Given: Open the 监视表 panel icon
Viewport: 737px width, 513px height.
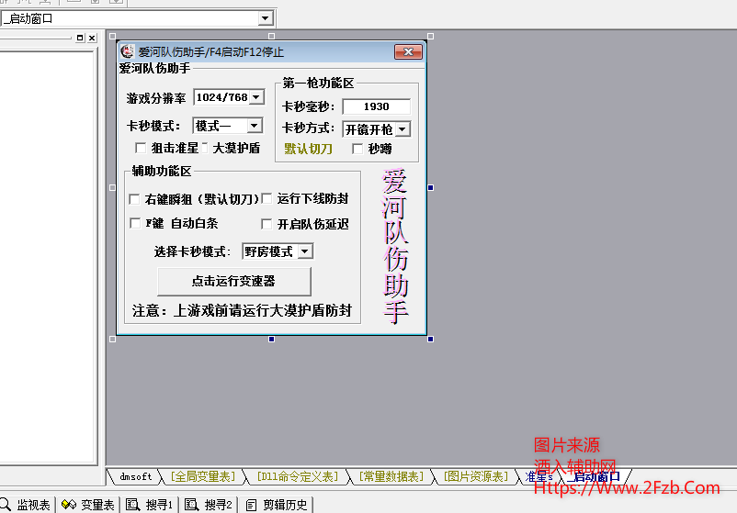Looking at the screenshot, I should coord(7,505).
